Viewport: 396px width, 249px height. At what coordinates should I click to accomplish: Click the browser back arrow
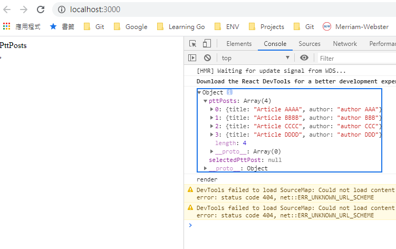[7, 9]
